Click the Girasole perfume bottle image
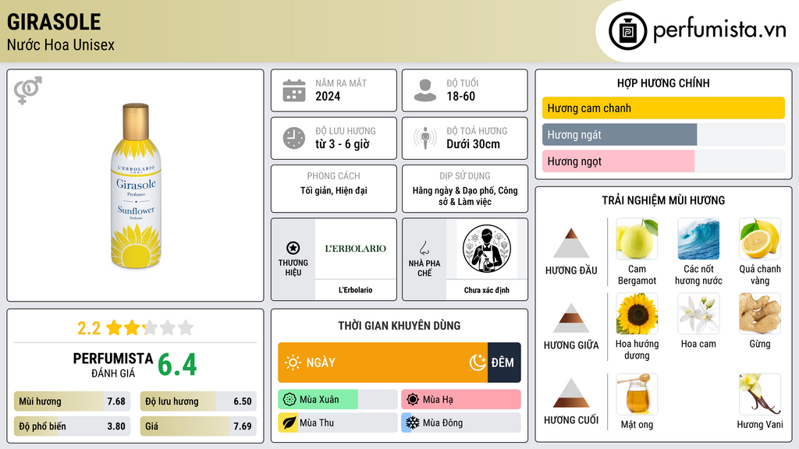 [x=136, y=186]
